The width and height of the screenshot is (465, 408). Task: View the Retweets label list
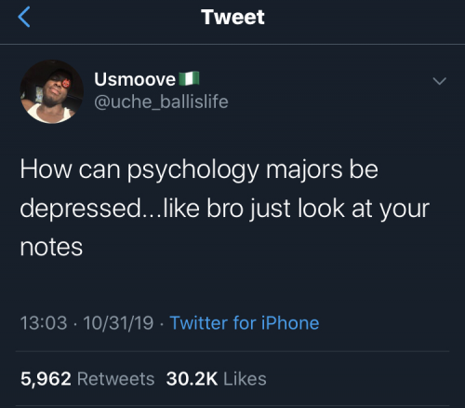115,379
